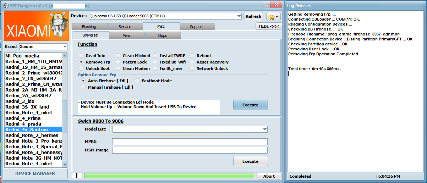427x183 pixels.
Task: Select Redmi_4x_Santoni in list
Action: pos(33,130)
